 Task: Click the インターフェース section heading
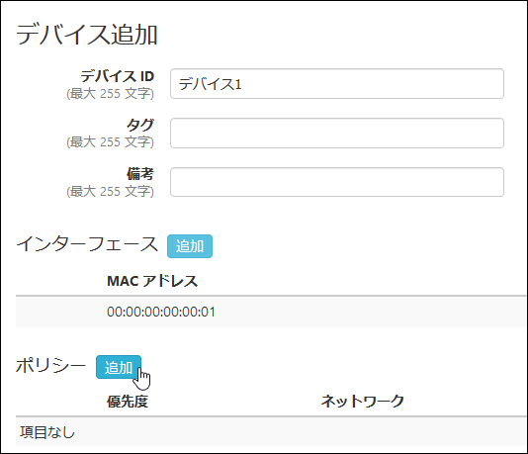[x=87, y=244]
